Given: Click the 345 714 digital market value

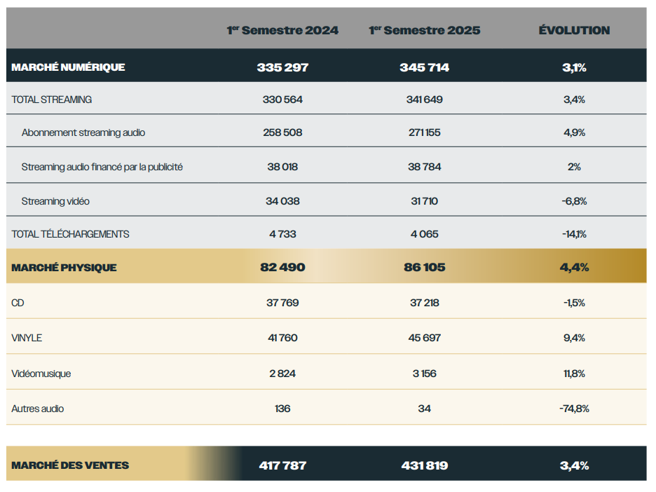Looking at the screenshot, I should click(x=425, y=67).
